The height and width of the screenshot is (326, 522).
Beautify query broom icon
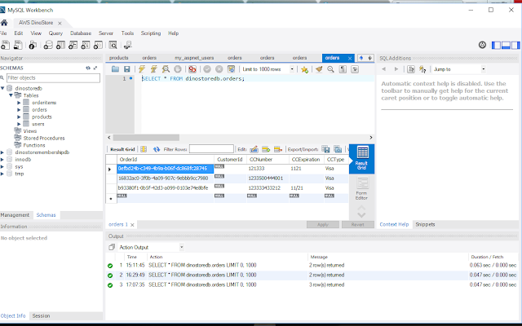click(x=319, y=69)
